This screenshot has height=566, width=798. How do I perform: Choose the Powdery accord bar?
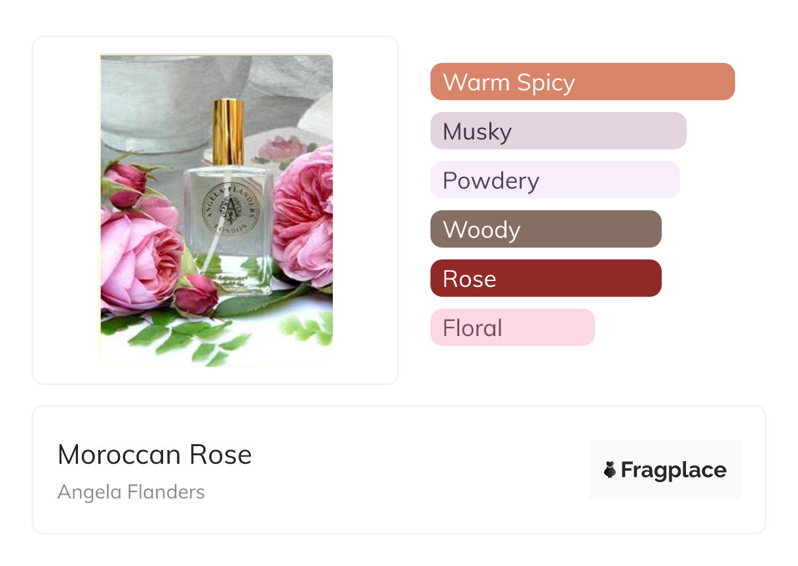[x=554, y=180]
